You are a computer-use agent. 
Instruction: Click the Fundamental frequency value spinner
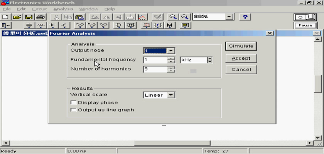(171, 60)
